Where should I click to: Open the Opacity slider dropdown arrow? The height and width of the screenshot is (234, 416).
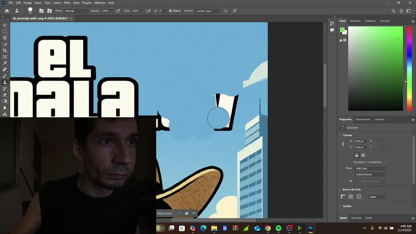(111, 11)
